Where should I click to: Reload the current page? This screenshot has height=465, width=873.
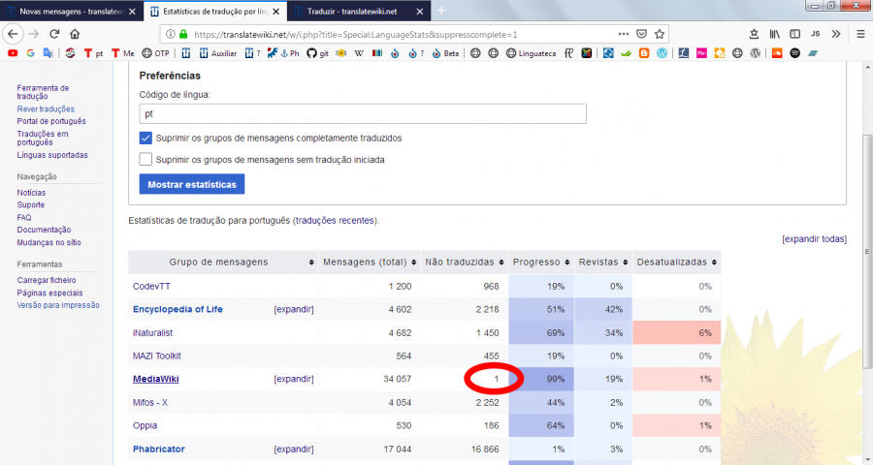point(54,34)
